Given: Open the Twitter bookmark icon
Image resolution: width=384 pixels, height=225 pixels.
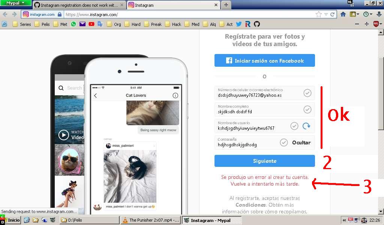Looking at the screenshot, I should 239,24.
